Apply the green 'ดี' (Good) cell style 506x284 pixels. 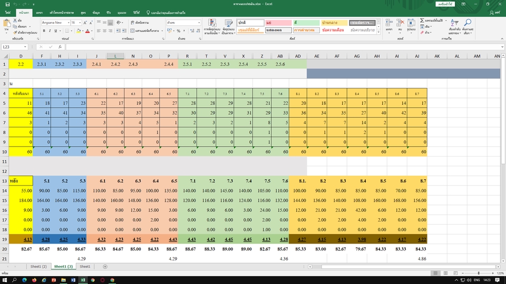pos(306,23)
